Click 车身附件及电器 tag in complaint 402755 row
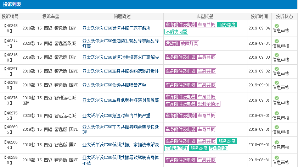298x167 pixels. 180,115
